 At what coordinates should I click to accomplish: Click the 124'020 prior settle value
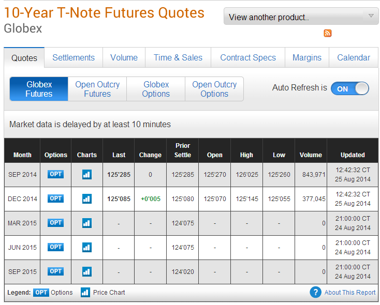(183, 272)
